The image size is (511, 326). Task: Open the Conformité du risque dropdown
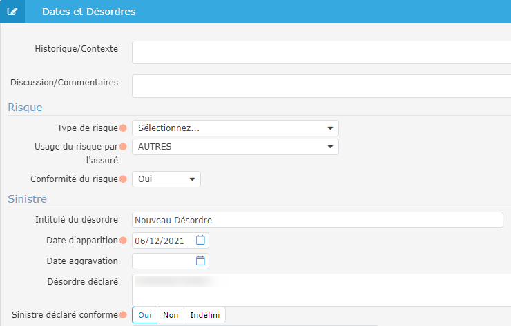pos(166,179)
